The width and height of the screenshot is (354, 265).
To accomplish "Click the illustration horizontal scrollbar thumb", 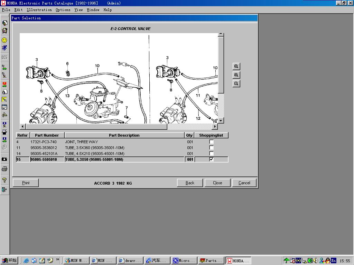I will [96, 127].
